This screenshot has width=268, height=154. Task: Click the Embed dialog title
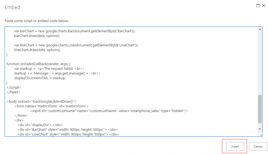click(x=12, y=7)
